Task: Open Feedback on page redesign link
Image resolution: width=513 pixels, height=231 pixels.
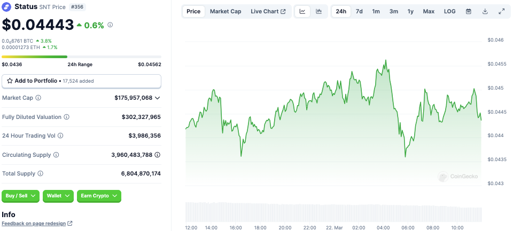Action: 34,224
